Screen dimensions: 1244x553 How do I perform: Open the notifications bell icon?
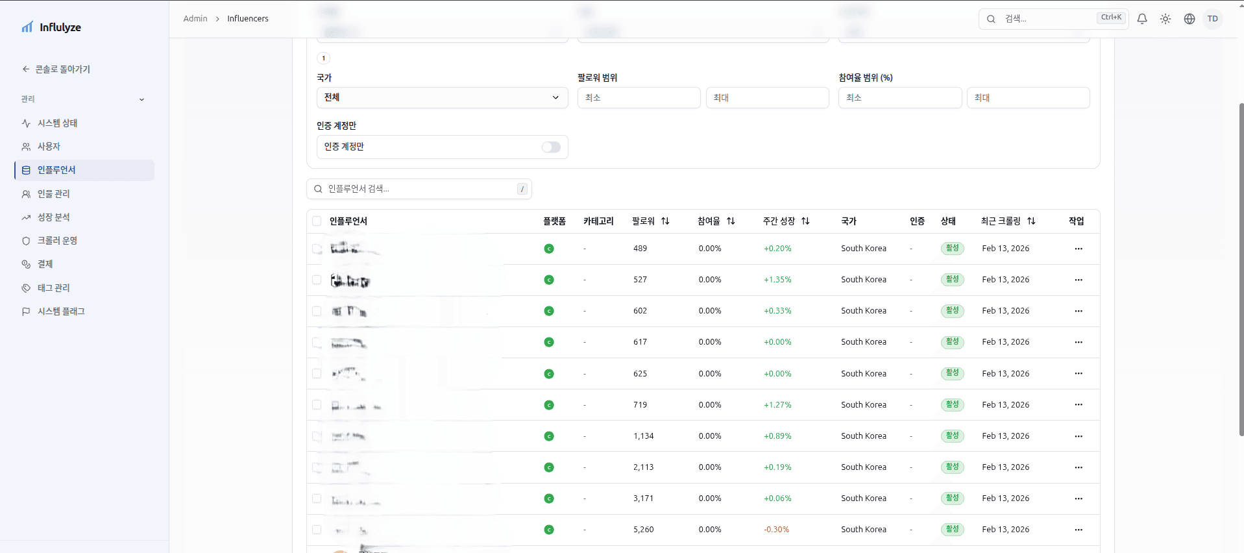(x=1142, y=19)
